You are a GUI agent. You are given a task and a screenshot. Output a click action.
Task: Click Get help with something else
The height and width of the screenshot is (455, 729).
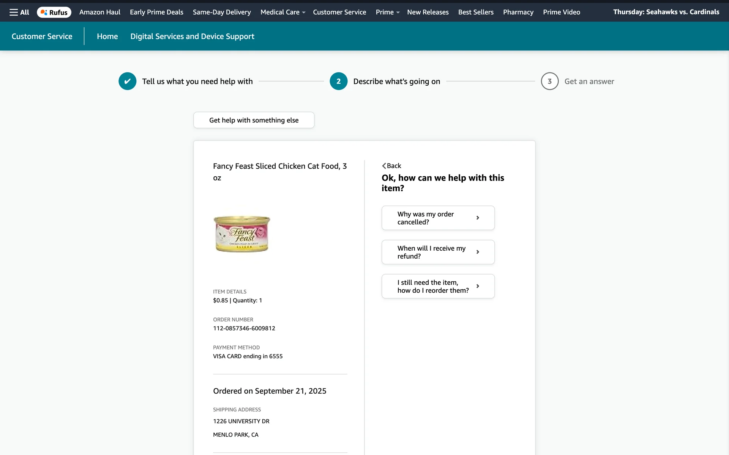pyautogui.click(x=254, y=120)
